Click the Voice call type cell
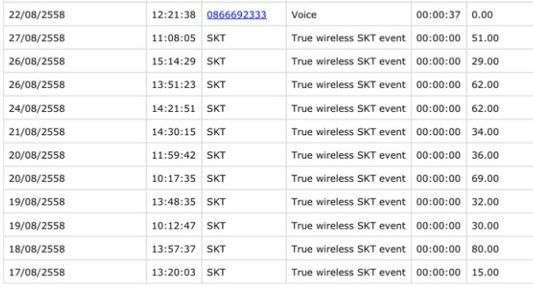This screenshot has height=288, width=533. click(x=301, y=15)
